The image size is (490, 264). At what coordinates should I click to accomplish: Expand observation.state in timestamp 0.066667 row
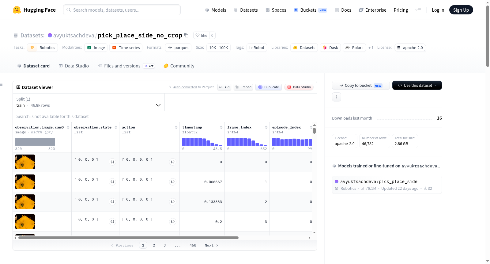pyautogui.click(x=112, y=182)
